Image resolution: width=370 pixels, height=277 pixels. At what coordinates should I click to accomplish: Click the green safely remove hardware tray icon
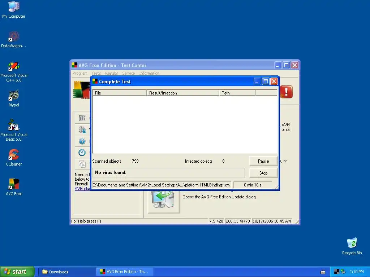[x=343, y=272]
